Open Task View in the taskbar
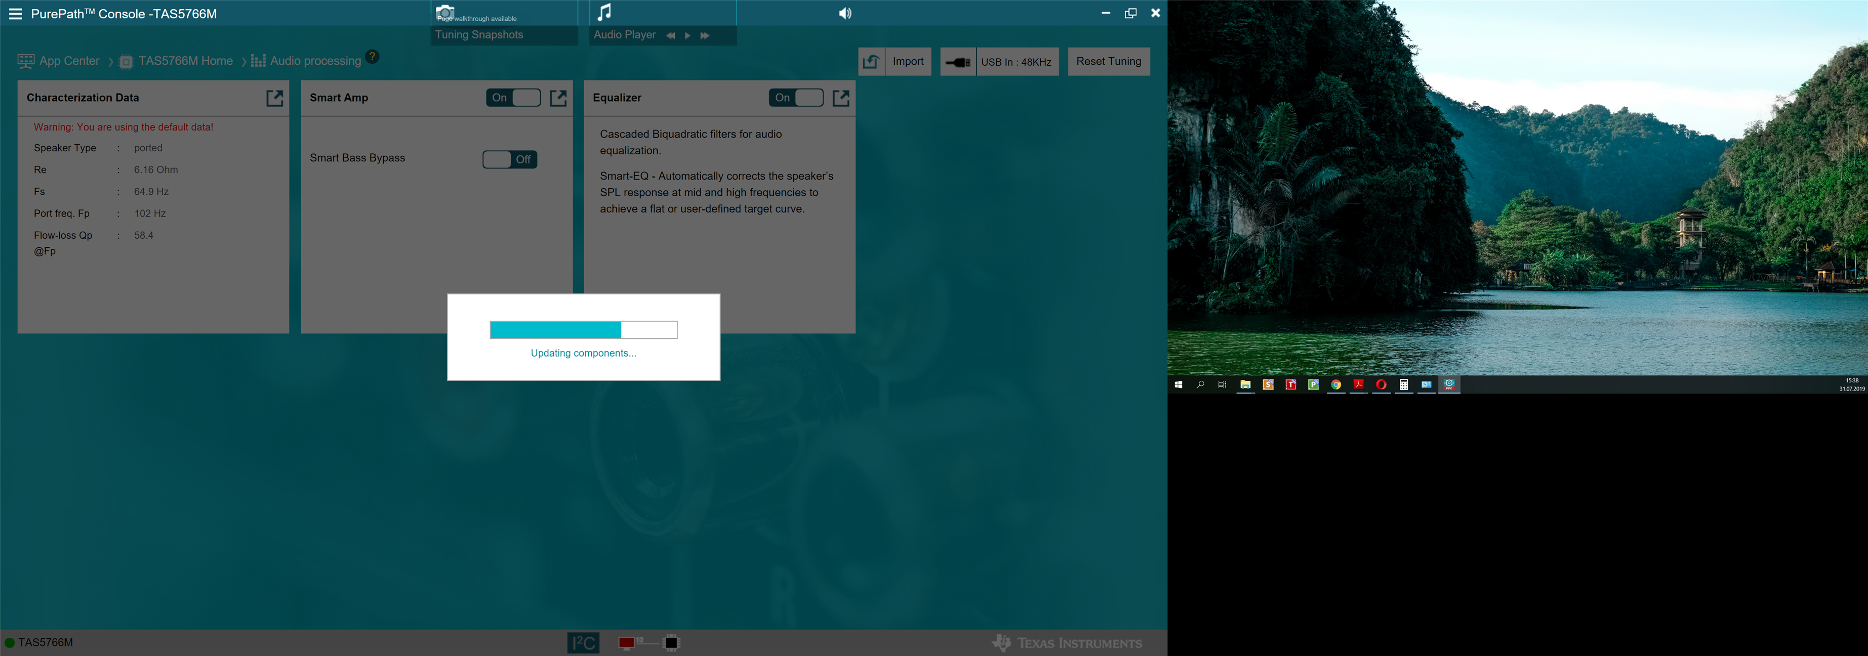Screen dimensions: 1868x656 1222,385
